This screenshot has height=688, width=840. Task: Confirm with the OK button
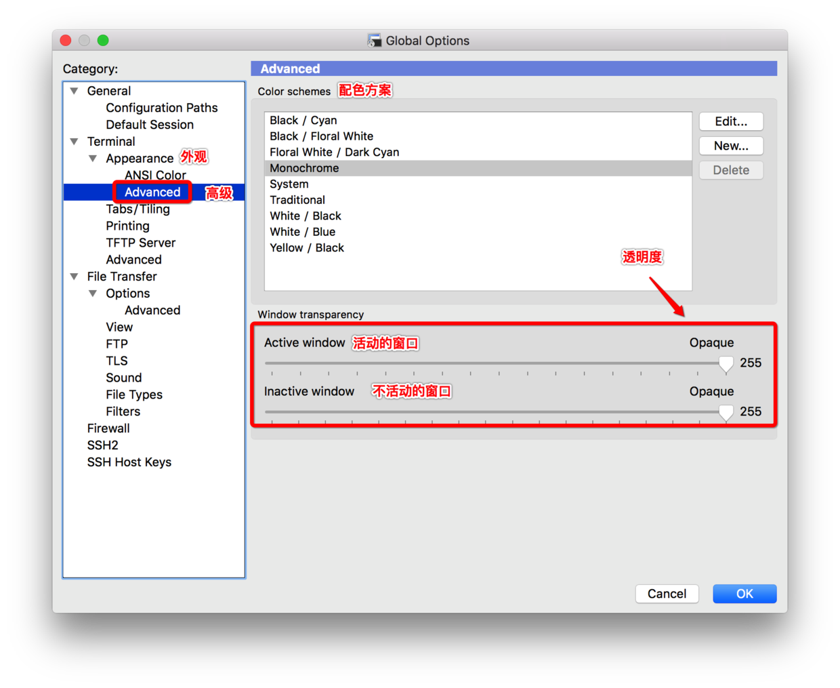pos(744,594)
